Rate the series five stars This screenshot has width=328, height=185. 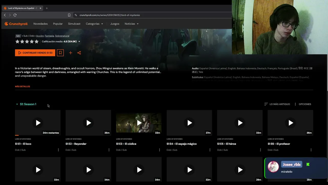(37, 42)
